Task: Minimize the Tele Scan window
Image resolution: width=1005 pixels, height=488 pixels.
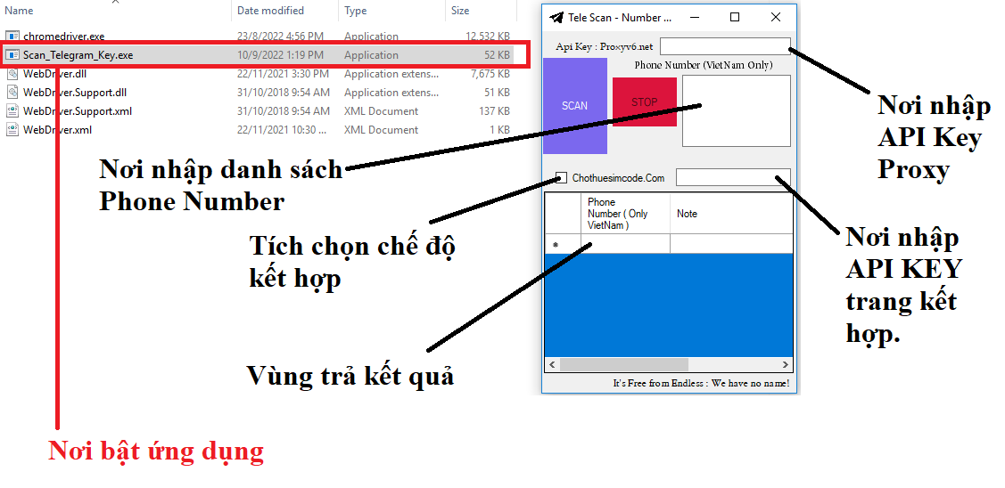Action: (694, 17)
